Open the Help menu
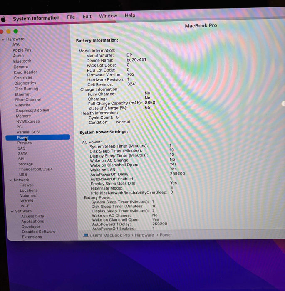Screen dimensions: 285x291 [130, 15]
